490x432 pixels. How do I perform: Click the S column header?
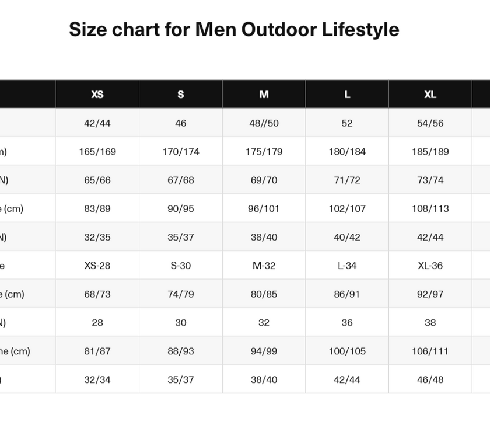tap(181, 95)
